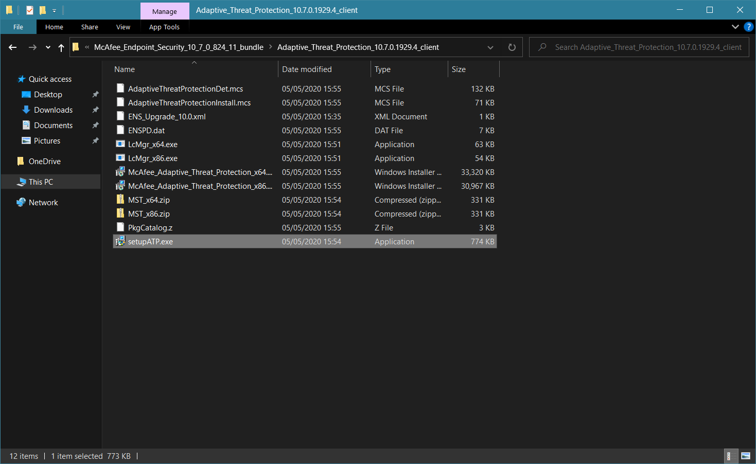The height and width of the screenshot is (464, 756).
Task: Refresh the current folder view
Action: (x=512, y=47)
